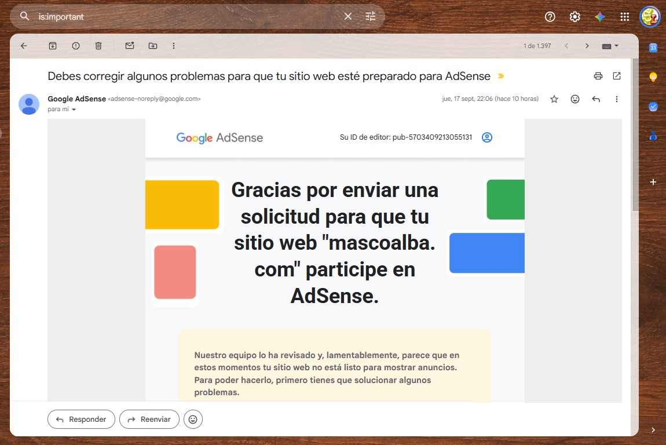666x445 pixels.
Task: Open the Google account avatar menu
Action: click(x=650, y=17)
